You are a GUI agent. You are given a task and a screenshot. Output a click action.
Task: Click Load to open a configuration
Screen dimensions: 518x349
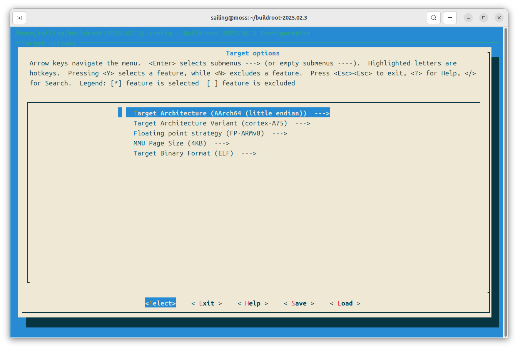tap(345, 303)
